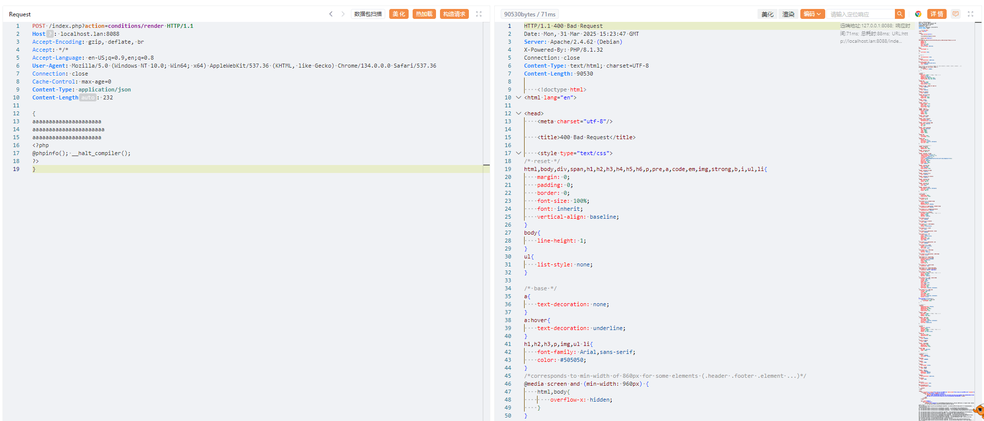Click the remote address info text in response
984x421 pixels.
point(875,33)
